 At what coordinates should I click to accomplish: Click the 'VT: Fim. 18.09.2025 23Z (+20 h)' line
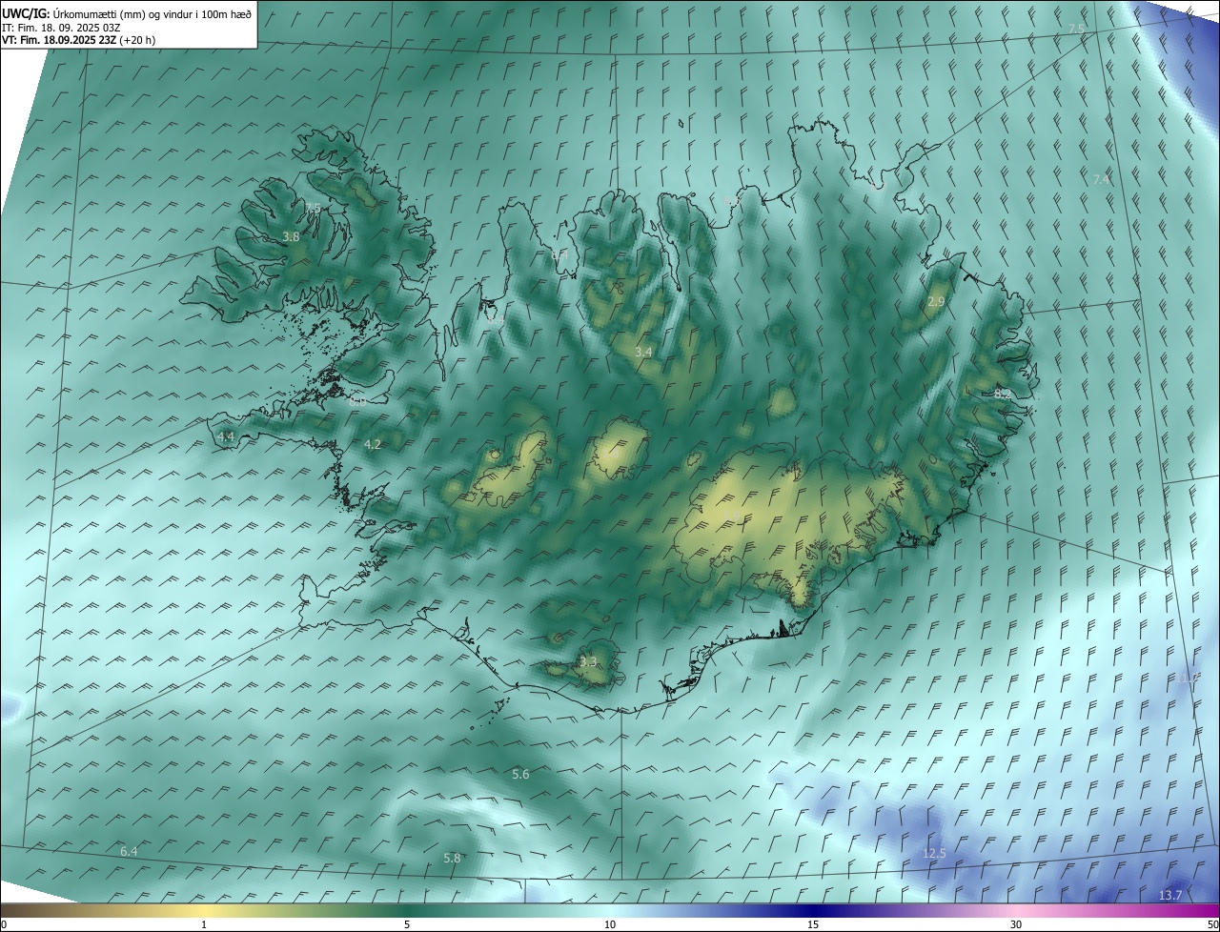(x=79, y=40)
